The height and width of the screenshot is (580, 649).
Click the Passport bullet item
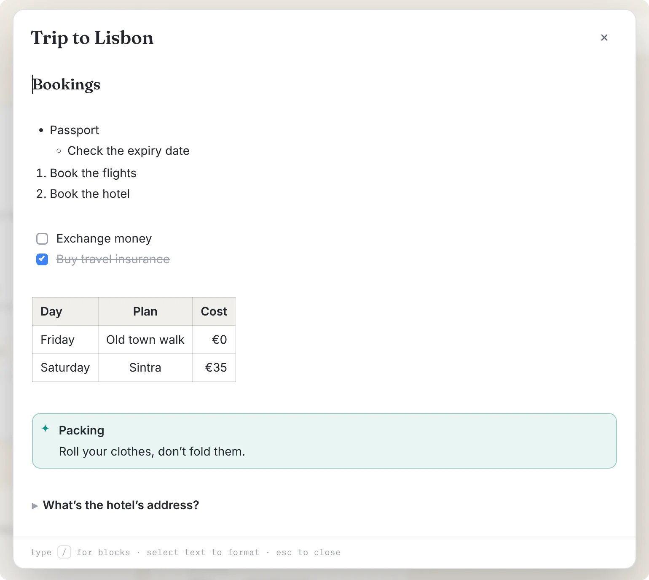[x=74, y=130]
